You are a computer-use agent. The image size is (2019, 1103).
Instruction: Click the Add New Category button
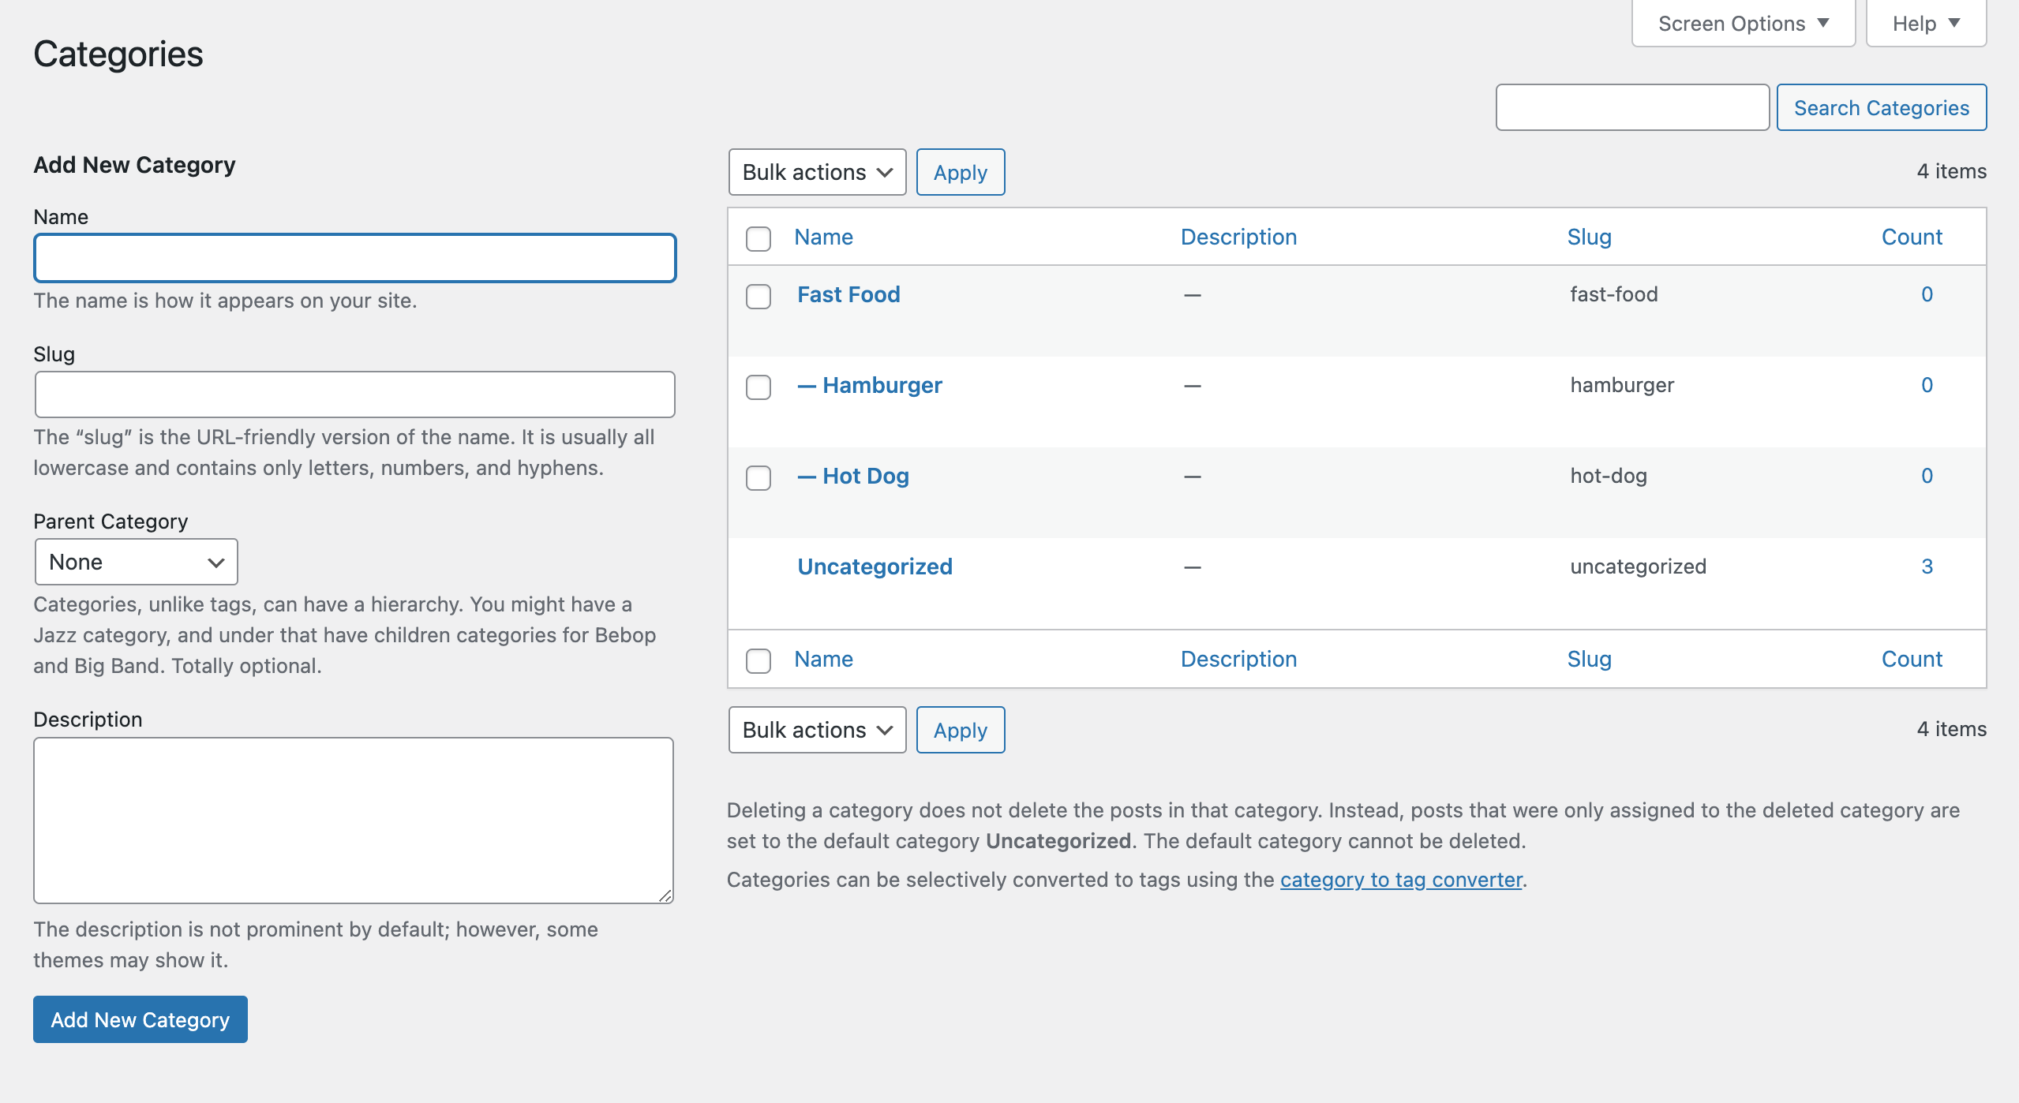click(x=140, y=1019)
